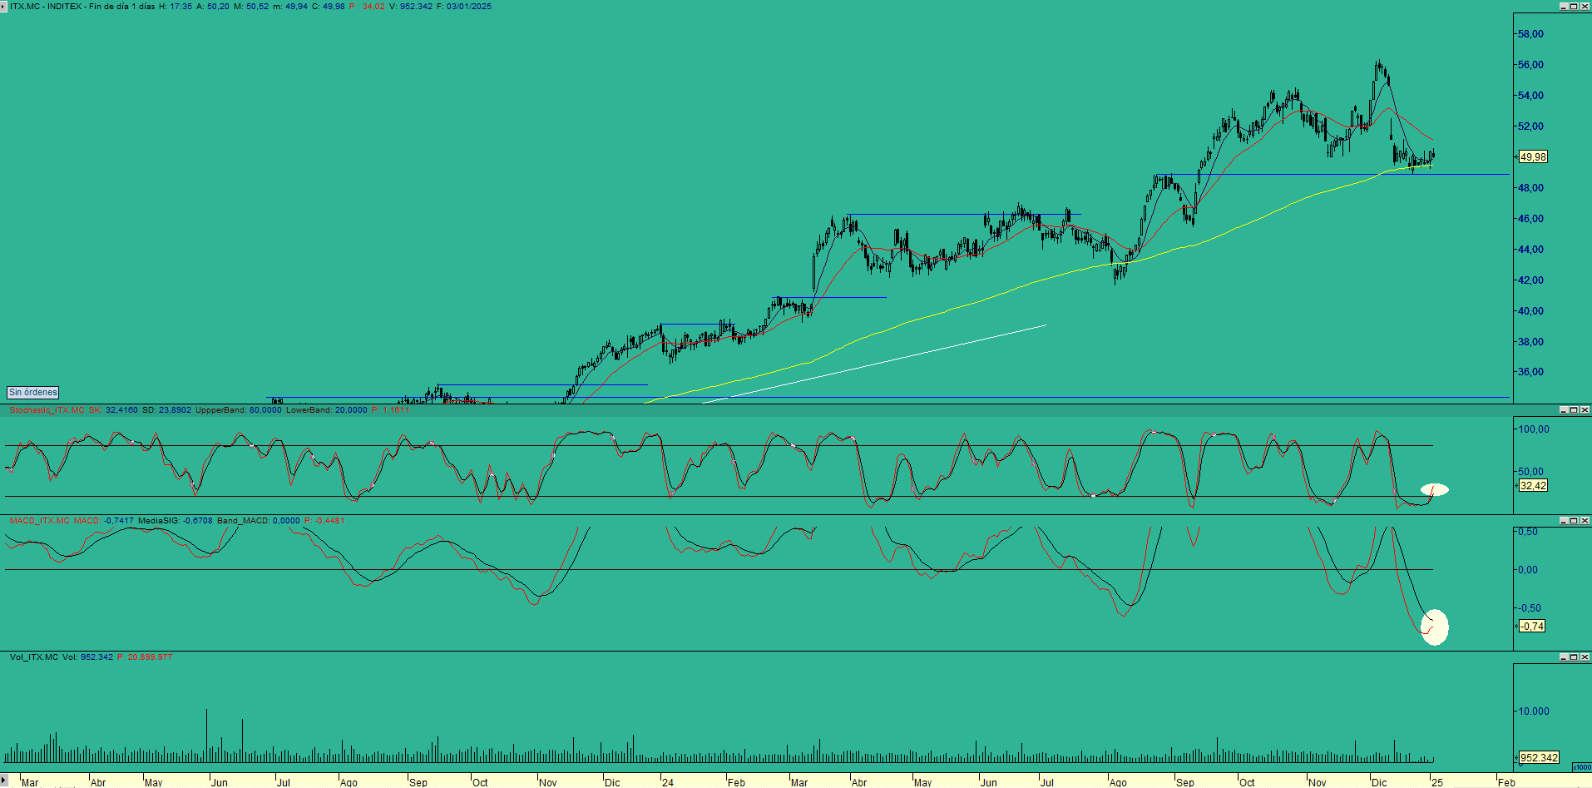Image resolution: width=1592 pixels, height=788 pixels.
Task: Click the white trend line on price chart
Action: [873, 364]
